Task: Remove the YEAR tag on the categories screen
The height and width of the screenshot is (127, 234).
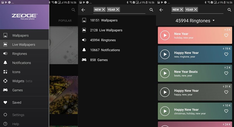Action: click(x=118, y=10)
